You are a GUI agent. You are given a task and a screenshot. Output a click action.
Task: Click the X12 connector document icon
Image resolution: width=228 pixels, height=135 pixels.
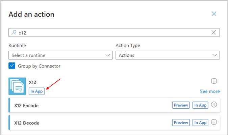pos(17,86)
